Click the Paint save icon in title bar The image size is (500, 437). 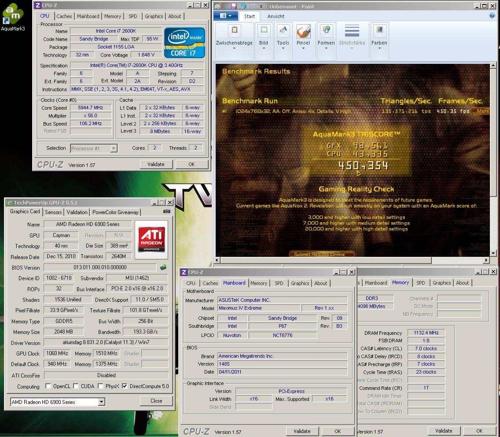point(233,6)
